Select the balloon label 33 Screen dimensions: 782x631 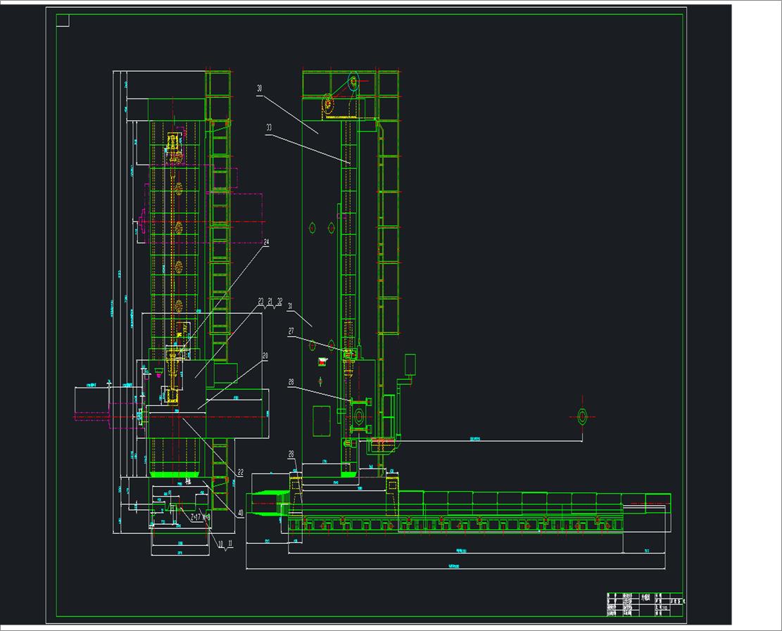(269, 128)
